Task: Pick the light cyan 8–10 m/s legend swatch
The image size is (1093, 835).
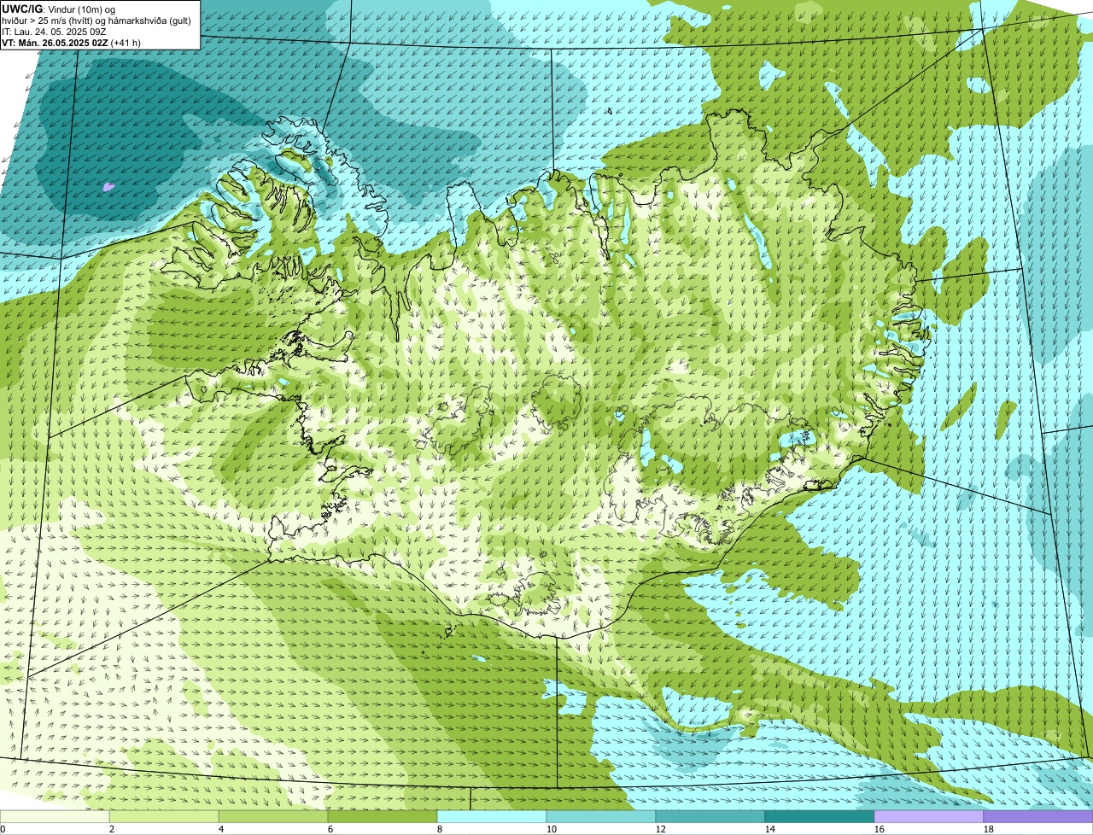Action: click(492, 816)
